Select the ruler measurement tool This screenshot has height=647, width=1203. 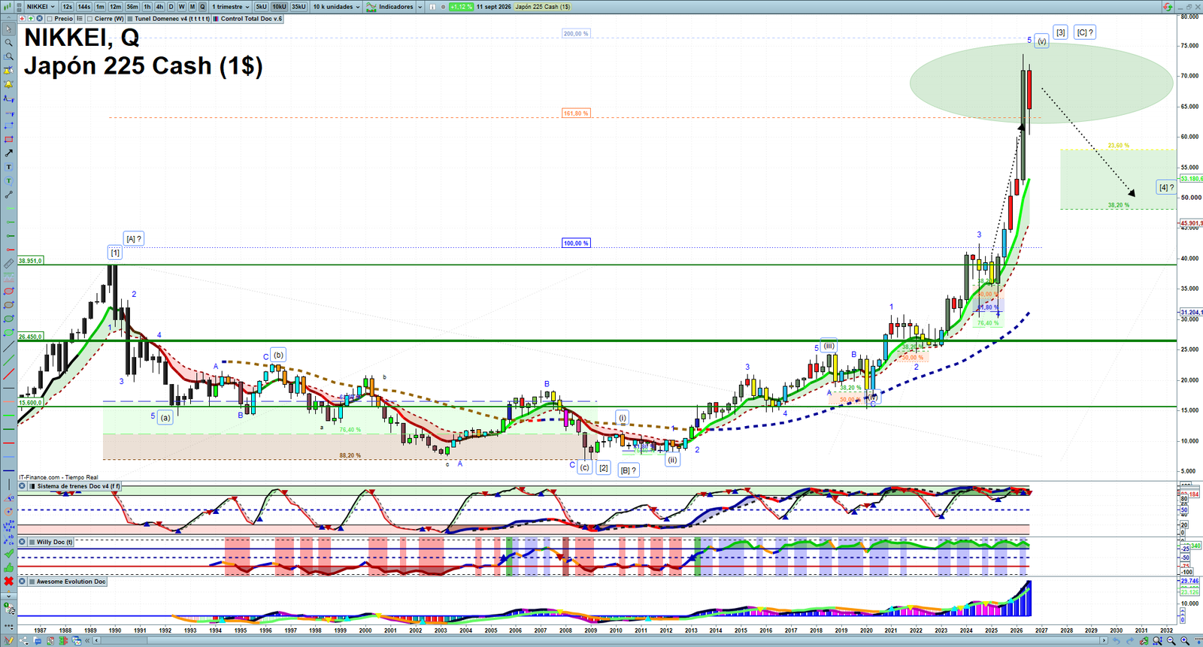(9, 264)
